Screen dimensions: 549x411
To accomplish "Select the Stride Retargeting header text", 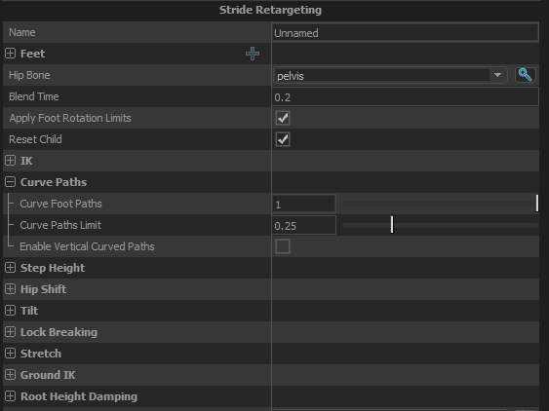I will tap(270, 10).
